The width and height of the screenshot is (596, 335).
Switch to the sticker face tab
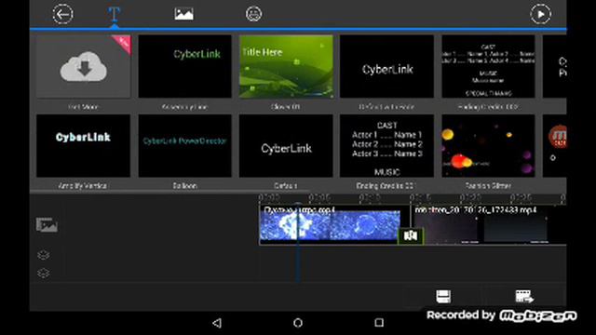point(253,14)
